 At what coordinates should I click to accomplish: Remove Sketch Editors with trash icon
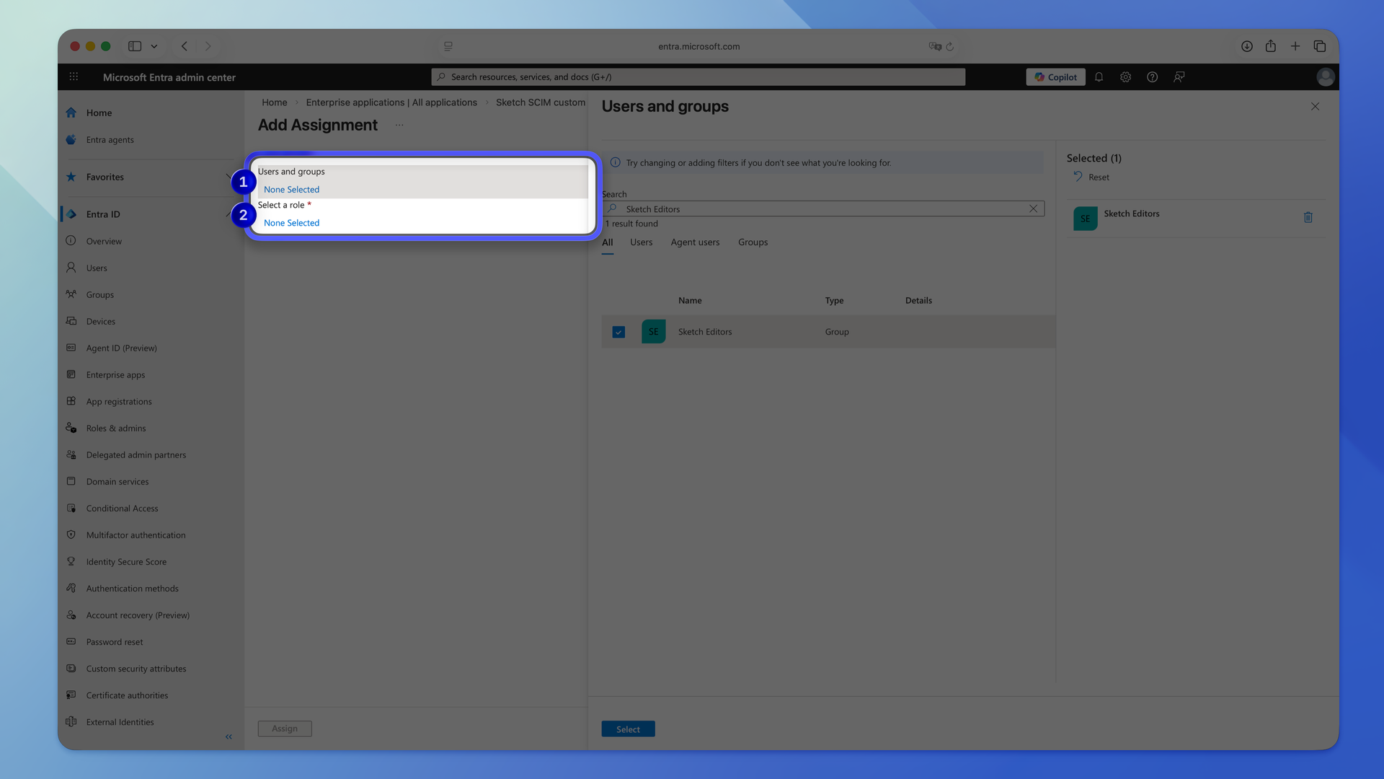[x=1308, y=217]
